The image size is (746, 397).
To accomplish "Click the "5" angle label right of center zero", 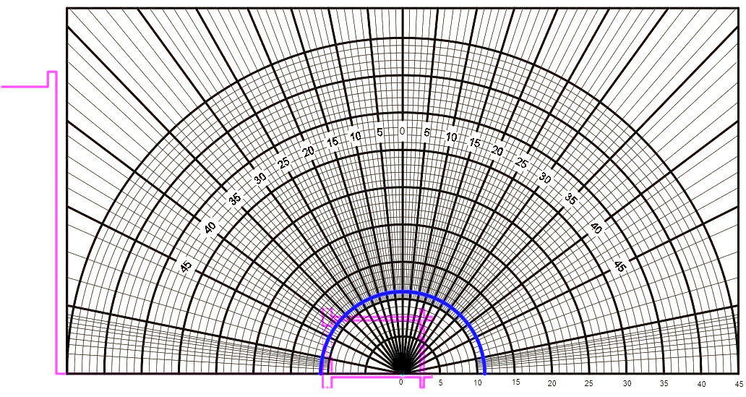I will coord(426,132).
